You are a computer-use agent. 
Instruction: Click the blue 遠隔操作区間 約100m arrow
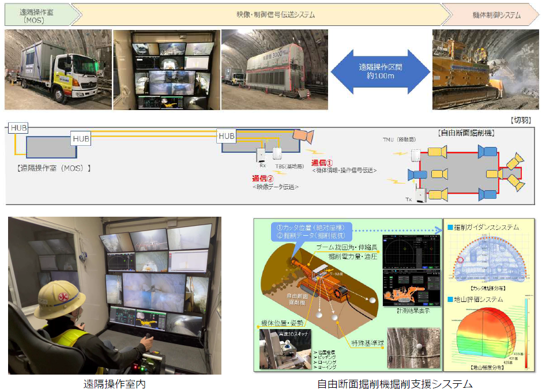tap(380, 71)
